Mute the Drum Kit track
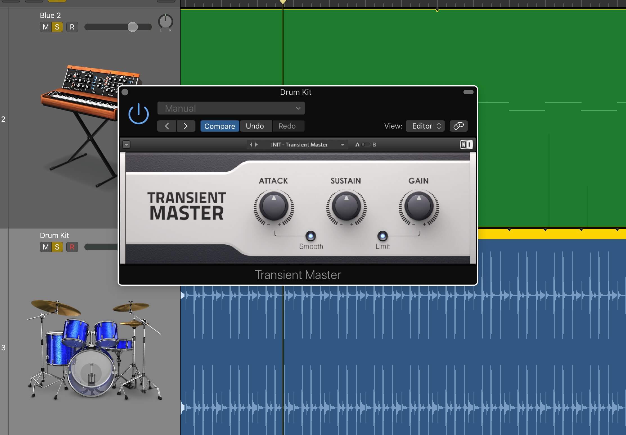 click(x=46, y=247)
